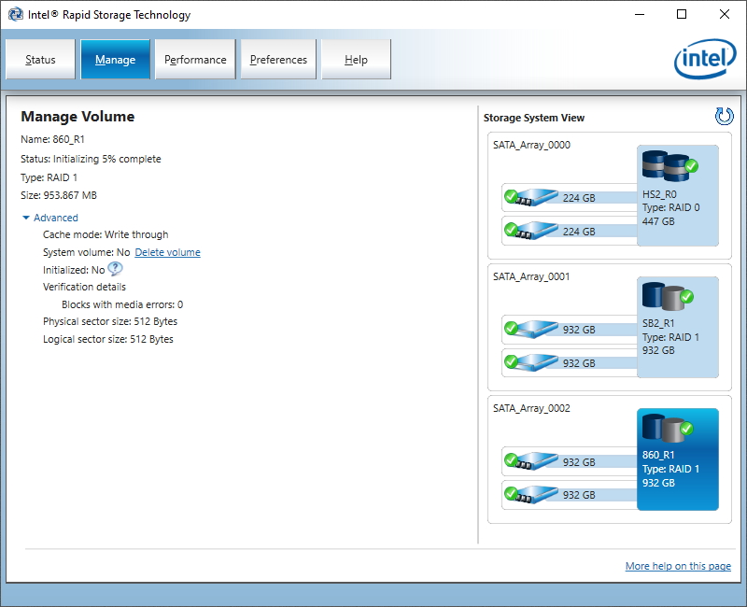Select first 224 GB disk in SATA_Array_0000

tap(570, 197)
